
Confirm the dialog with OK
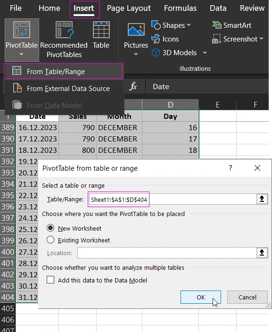[201, 297]
